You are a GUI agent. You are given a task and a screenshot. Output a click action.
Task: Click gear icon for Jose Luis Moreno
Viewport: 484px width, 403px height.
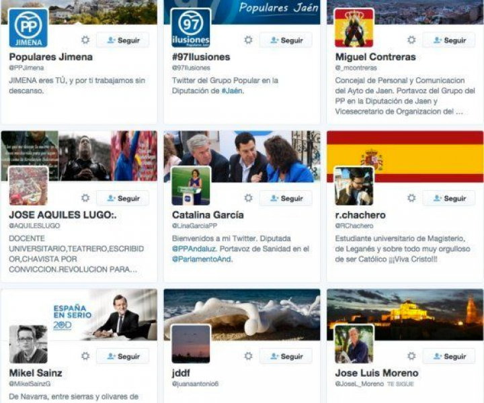[411, 356]
